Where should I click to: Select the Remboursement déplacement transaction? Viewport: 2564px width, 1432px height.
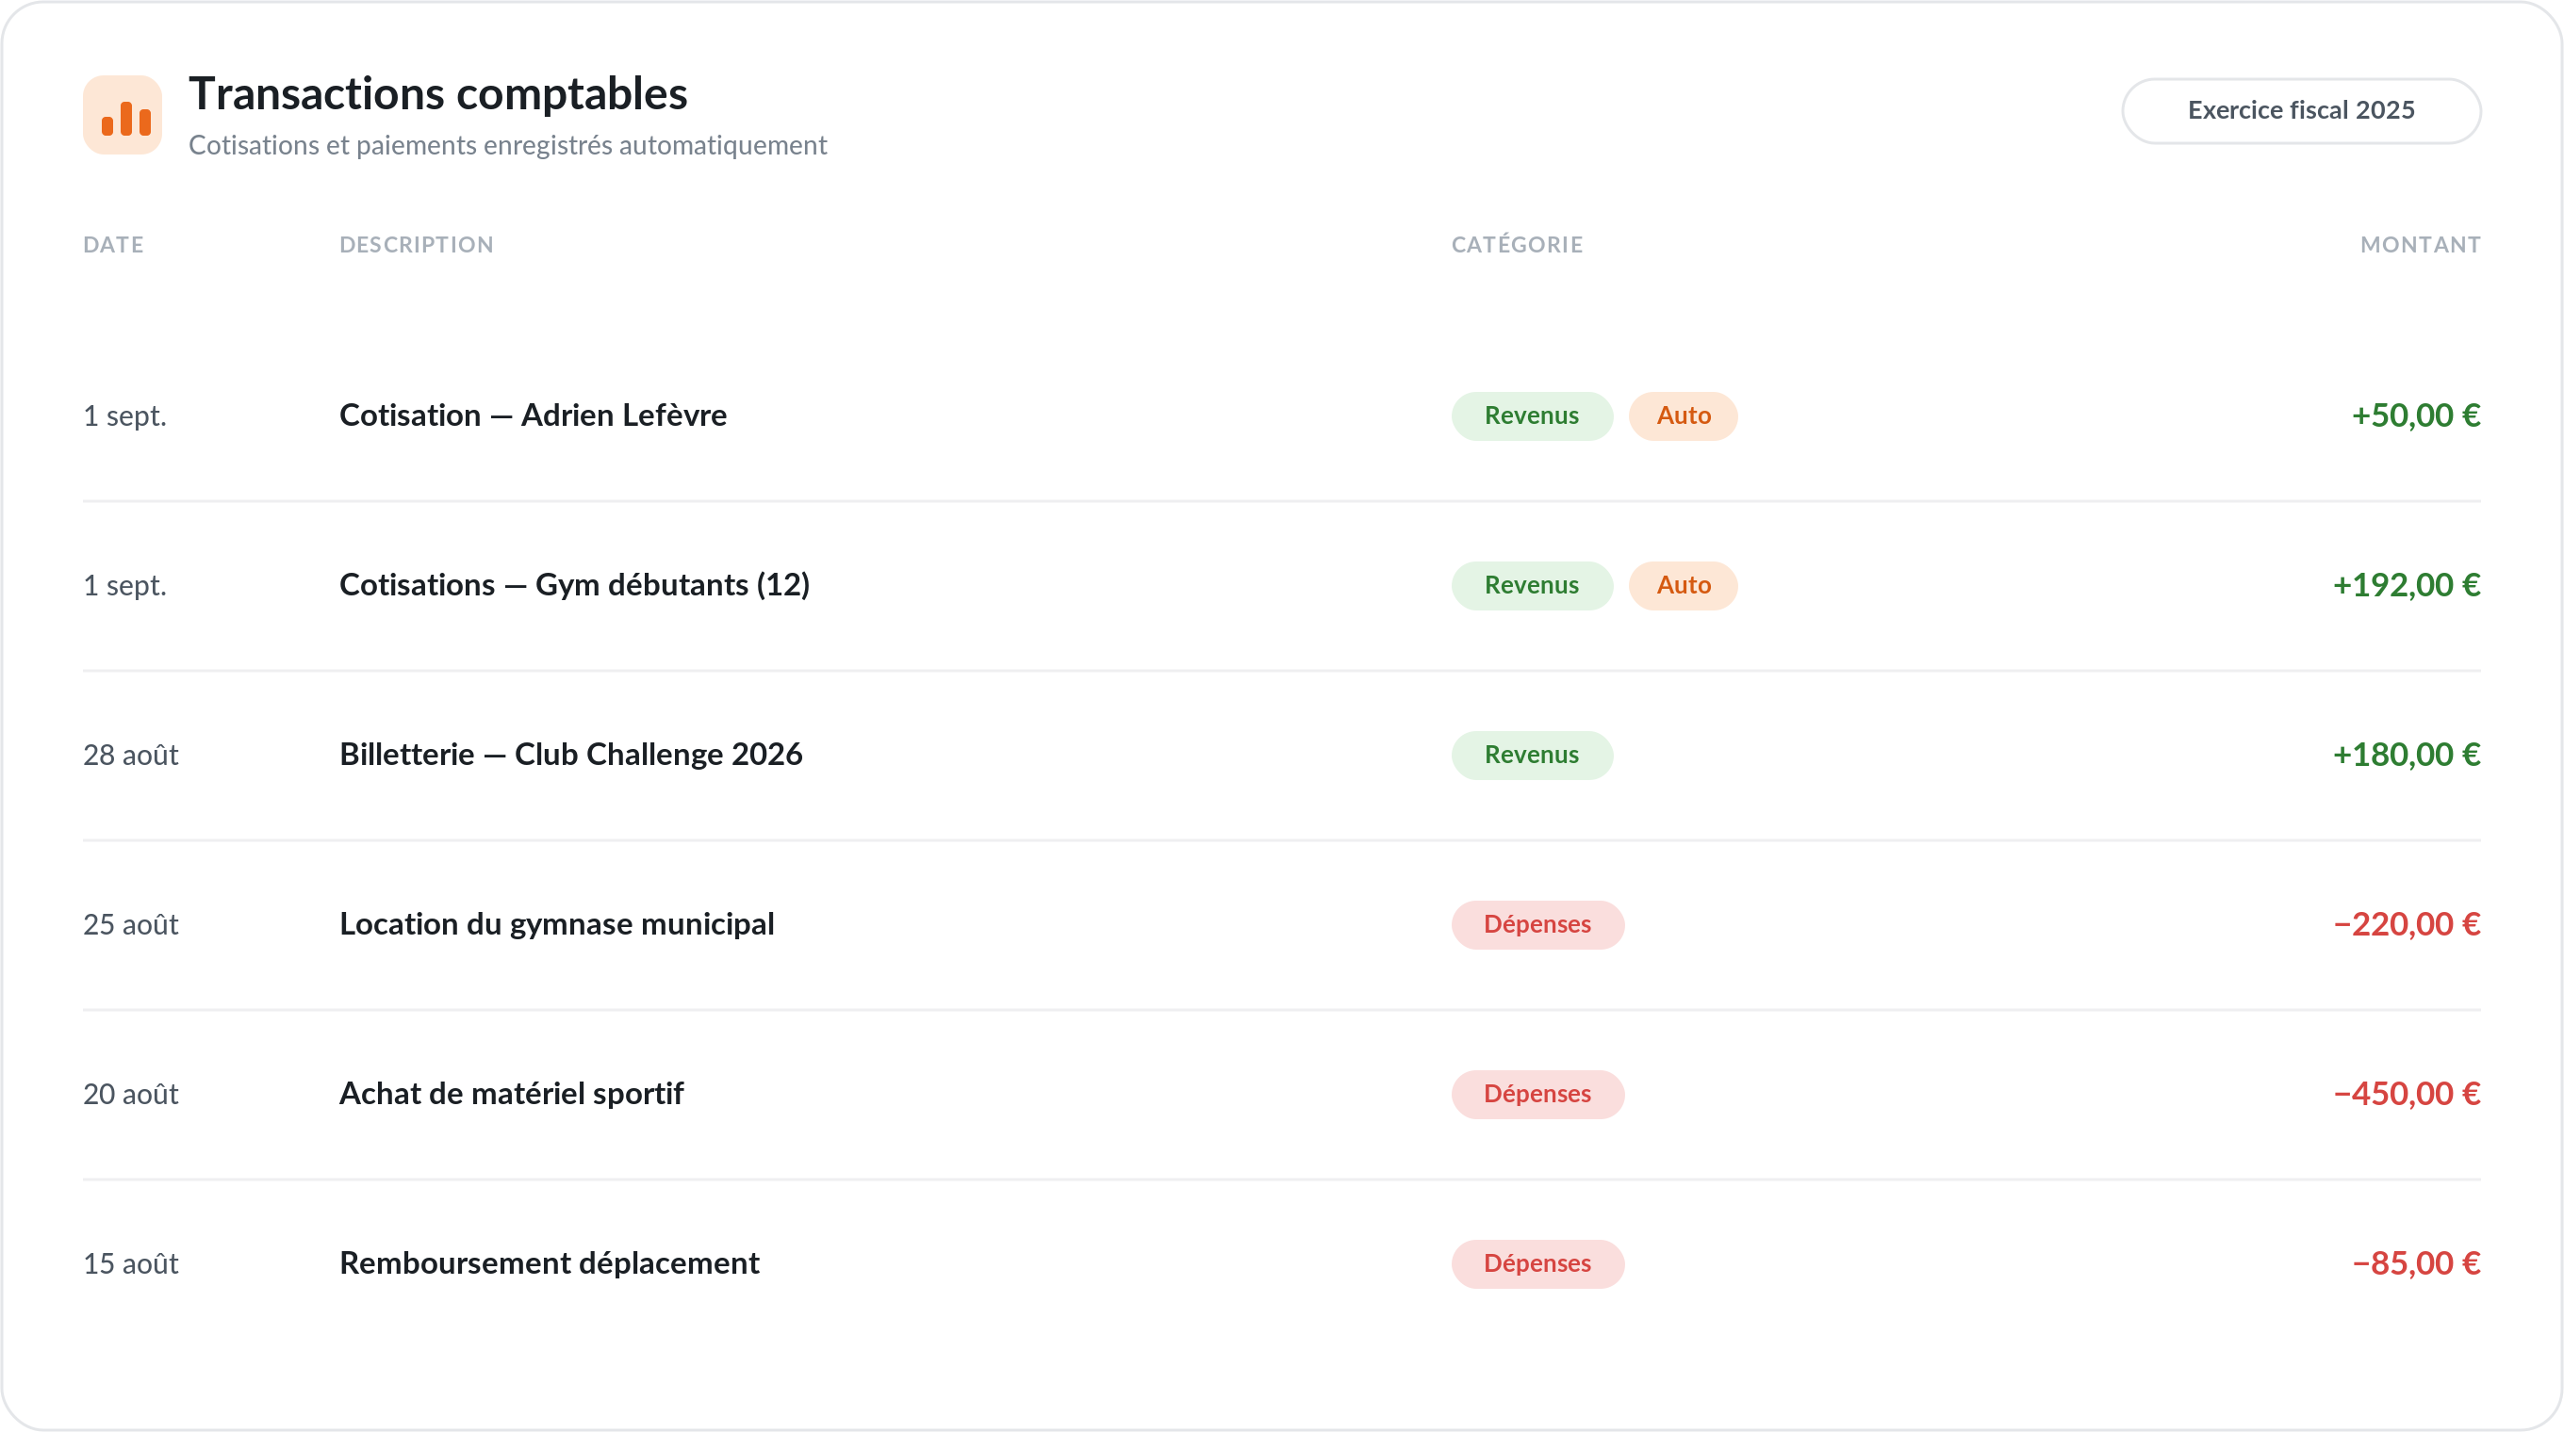(1282, 1264)
